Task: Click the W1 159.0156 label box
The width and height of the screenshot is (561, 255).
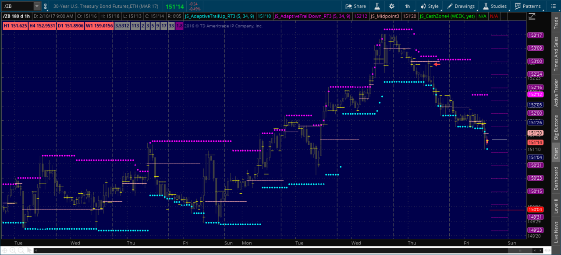Action: point(99,26)
